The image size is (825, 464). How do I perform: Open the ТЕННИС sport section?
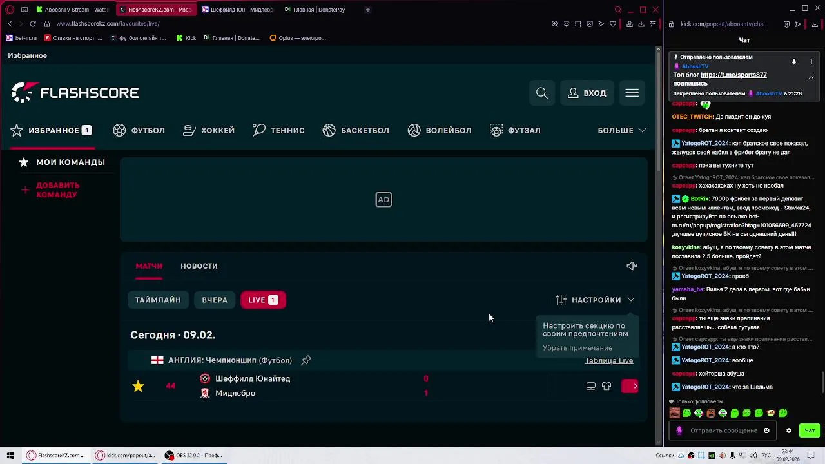click(x=278, y=130)
